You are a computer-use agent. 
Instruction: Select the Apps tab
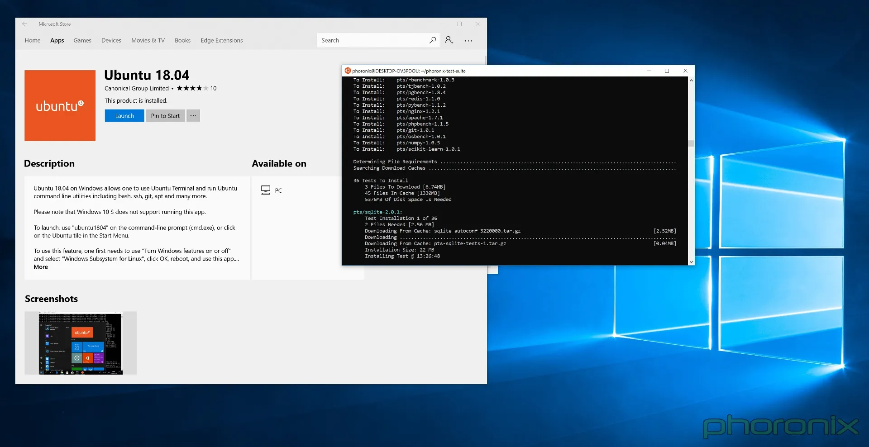pos(57,40)
